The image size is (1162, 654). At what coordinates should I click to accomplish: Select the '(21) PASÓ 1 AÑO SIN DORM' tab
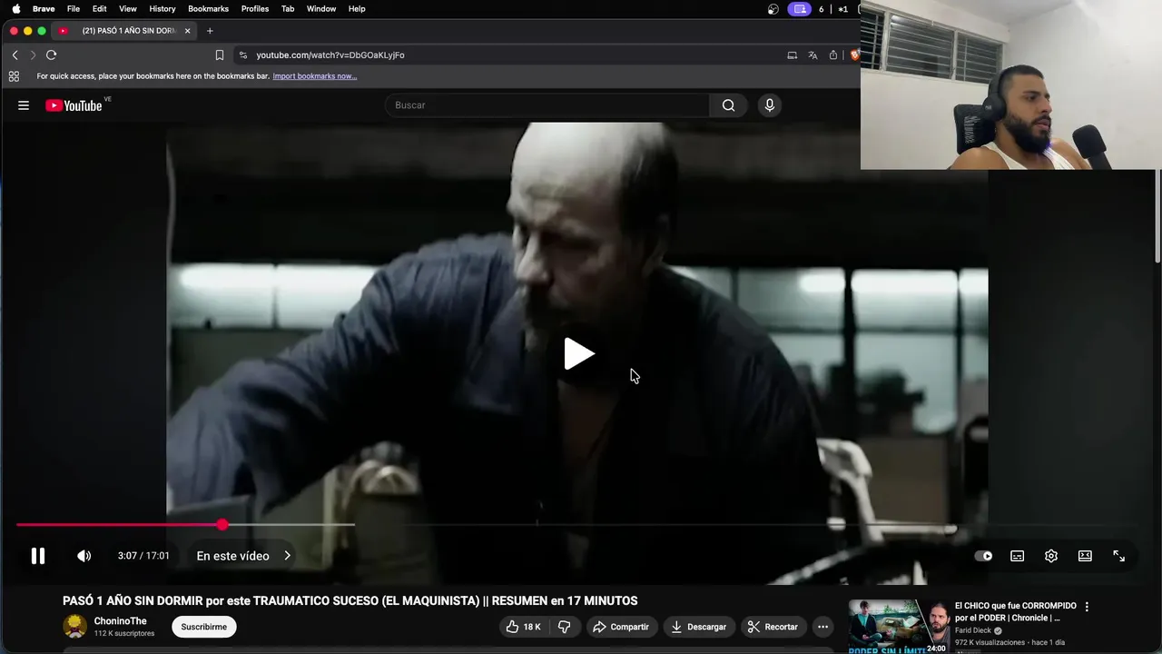click(x=125, y=31)
